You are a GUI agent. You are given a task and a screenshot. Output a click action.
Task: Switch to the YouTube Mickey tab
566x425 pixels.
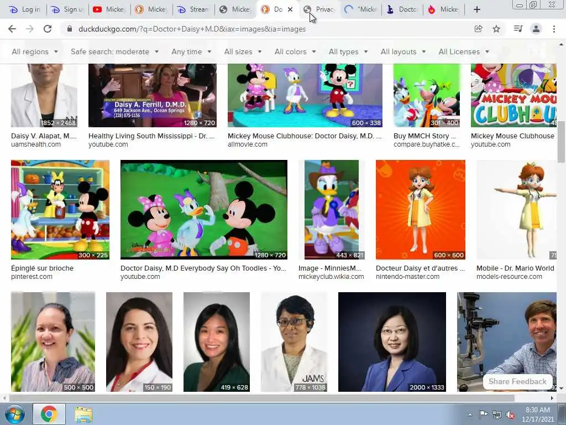(x=109, y=9)
